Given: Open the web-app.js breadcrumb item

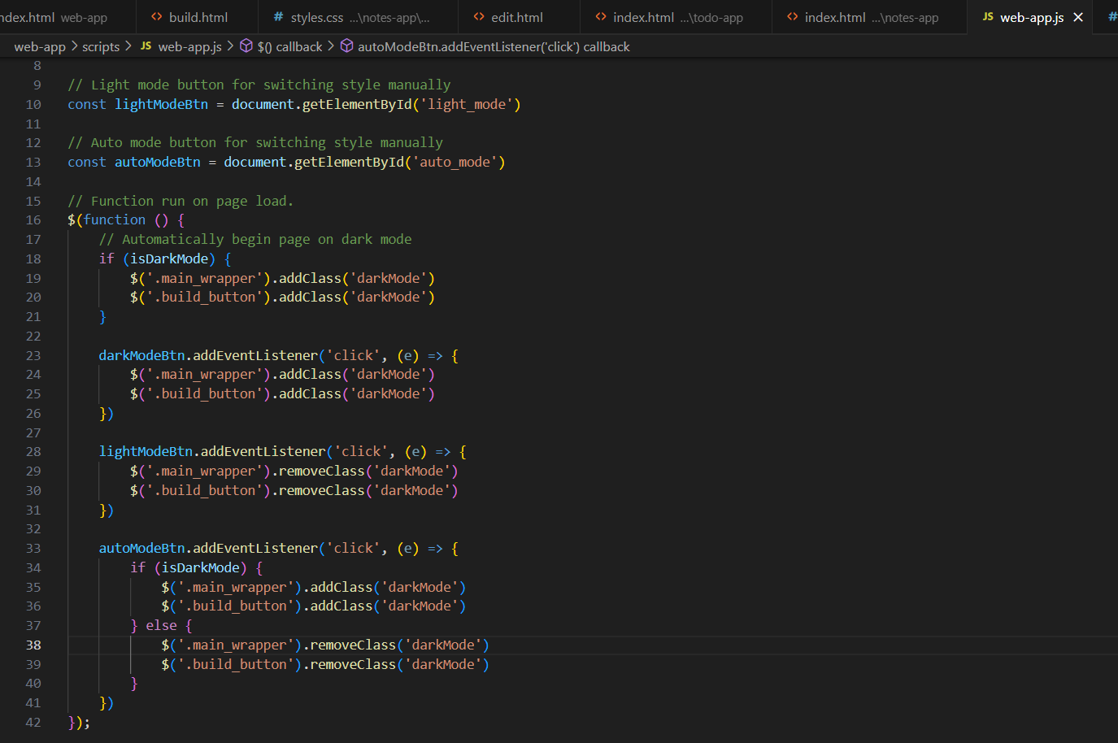Looking at the screenshot, I should click(189, 46).
